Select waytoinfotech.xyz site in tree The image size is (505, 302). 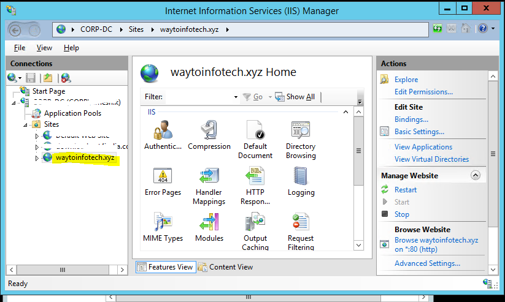pyautogui.click(x=85, y=157)
